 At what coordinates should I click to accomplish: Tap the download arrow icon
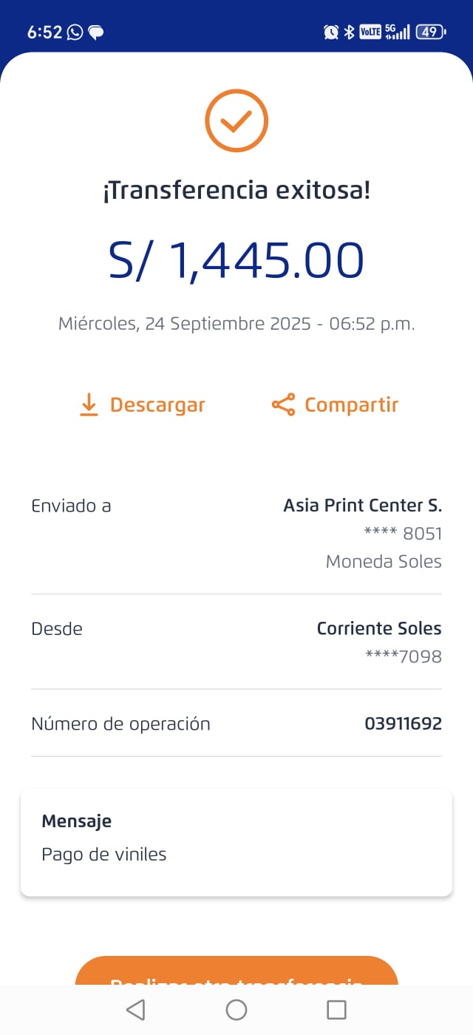[89, 404]
